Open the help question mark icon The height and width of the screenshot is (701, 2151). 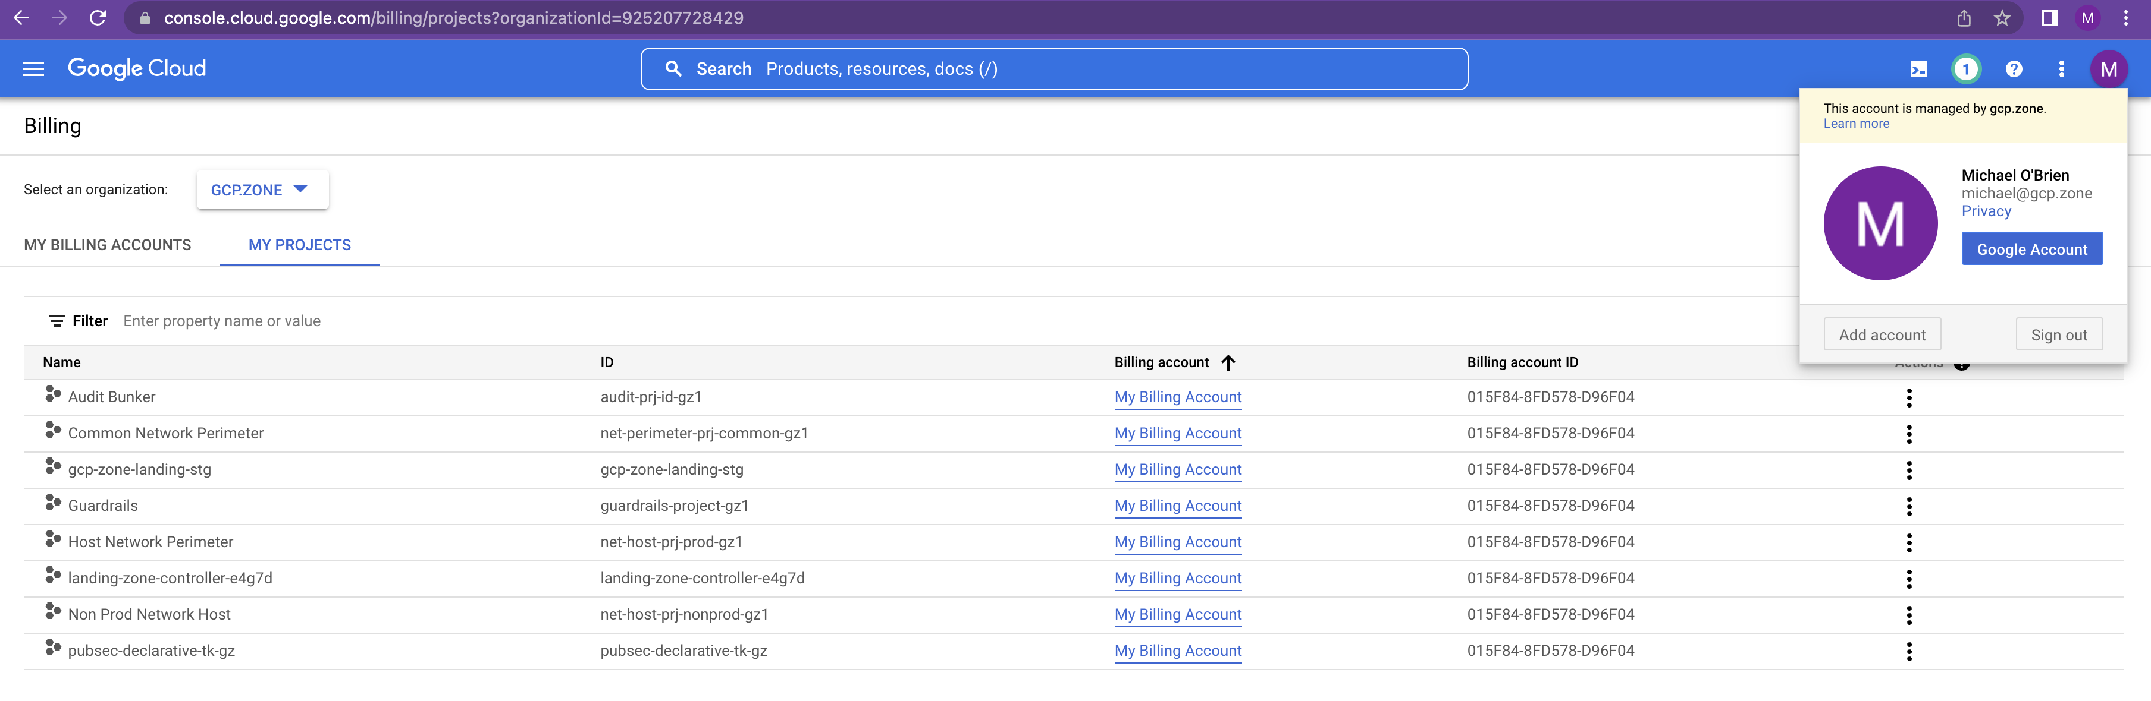pos(2014,69)
